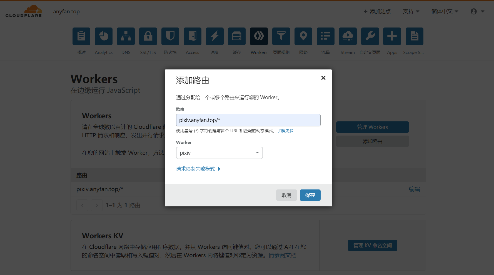Open the Scrape Shield document icon
Screen dimensions: 494x275
[415, 36]
